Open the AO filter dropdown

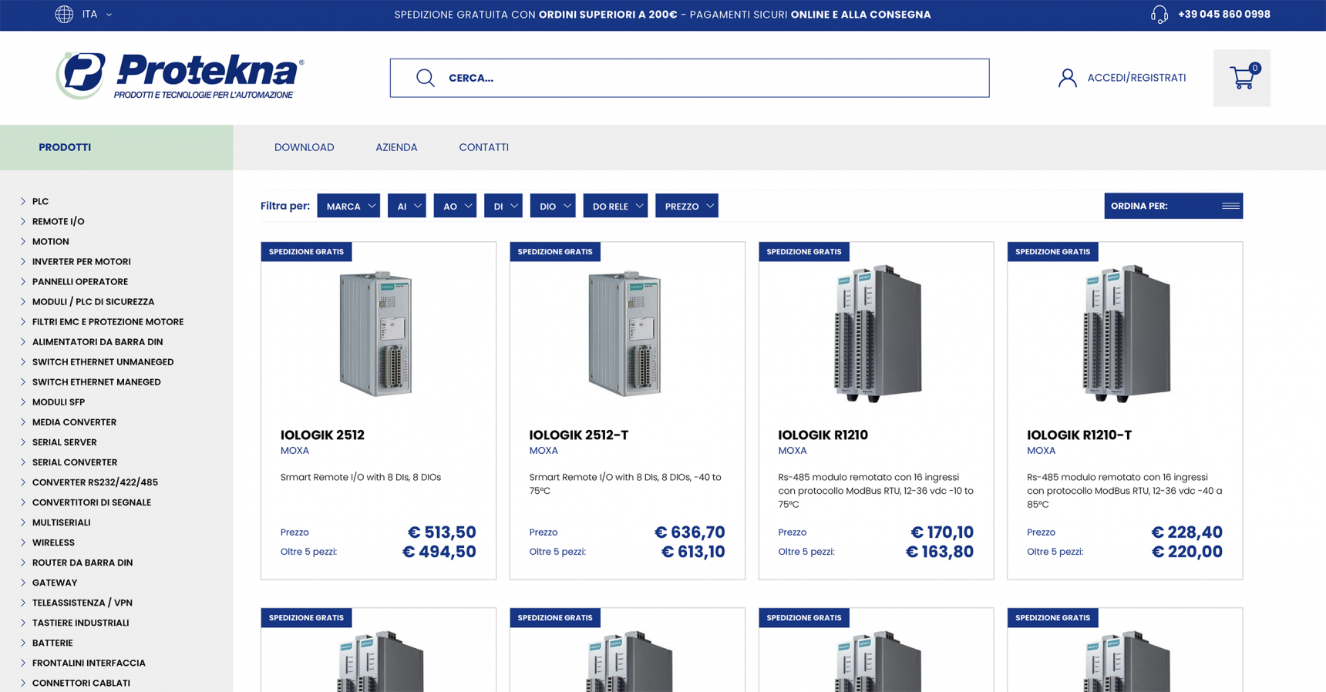pyautogui.click(x=455, y=206)
